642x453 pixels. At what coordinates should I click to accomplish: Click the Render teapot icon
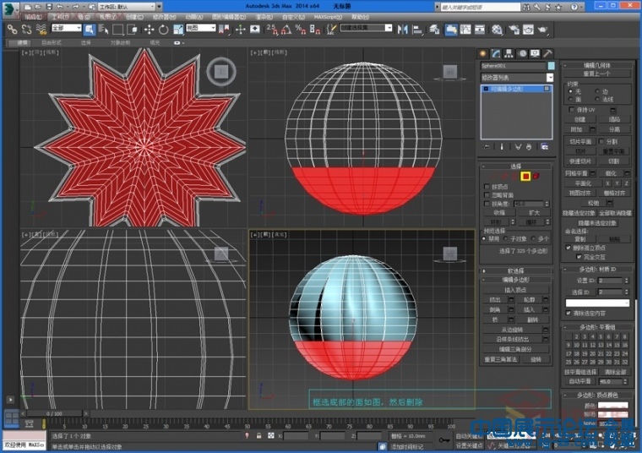tap(542, 30)
